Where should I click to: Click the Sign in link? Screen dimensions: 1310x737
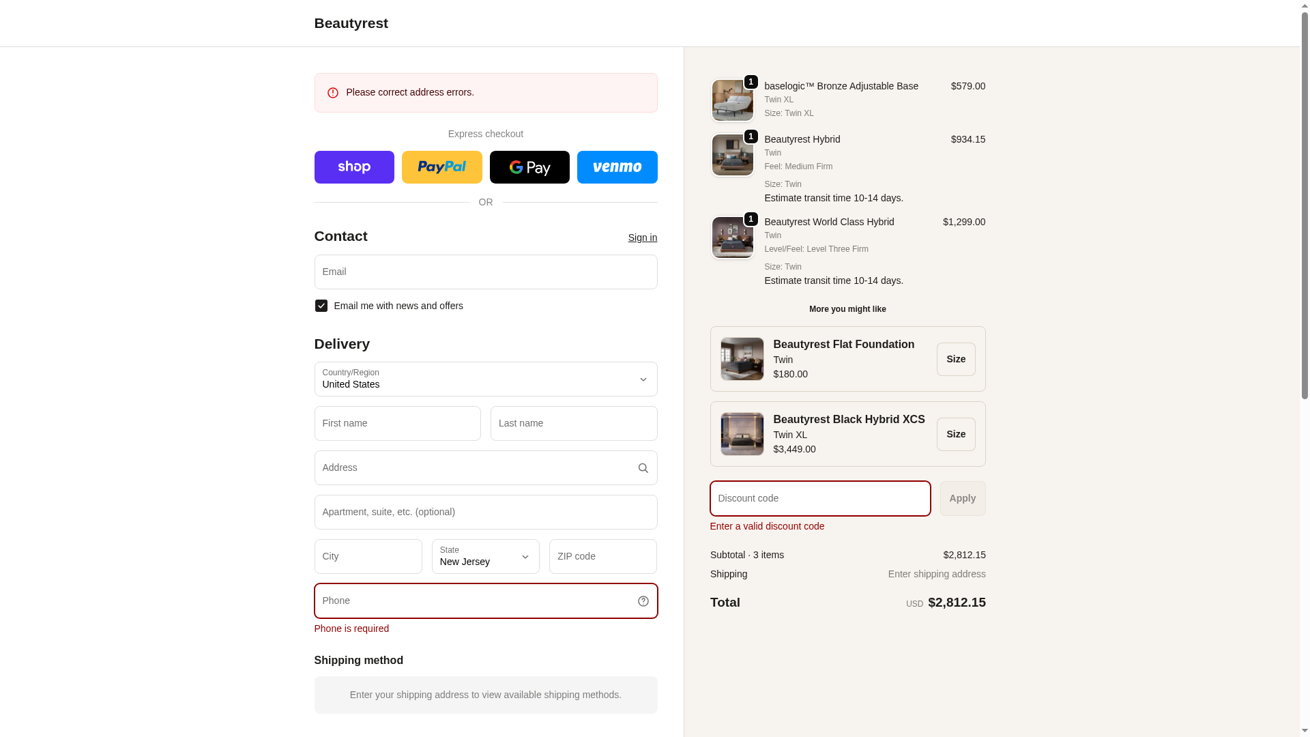(x=642, y=237)
